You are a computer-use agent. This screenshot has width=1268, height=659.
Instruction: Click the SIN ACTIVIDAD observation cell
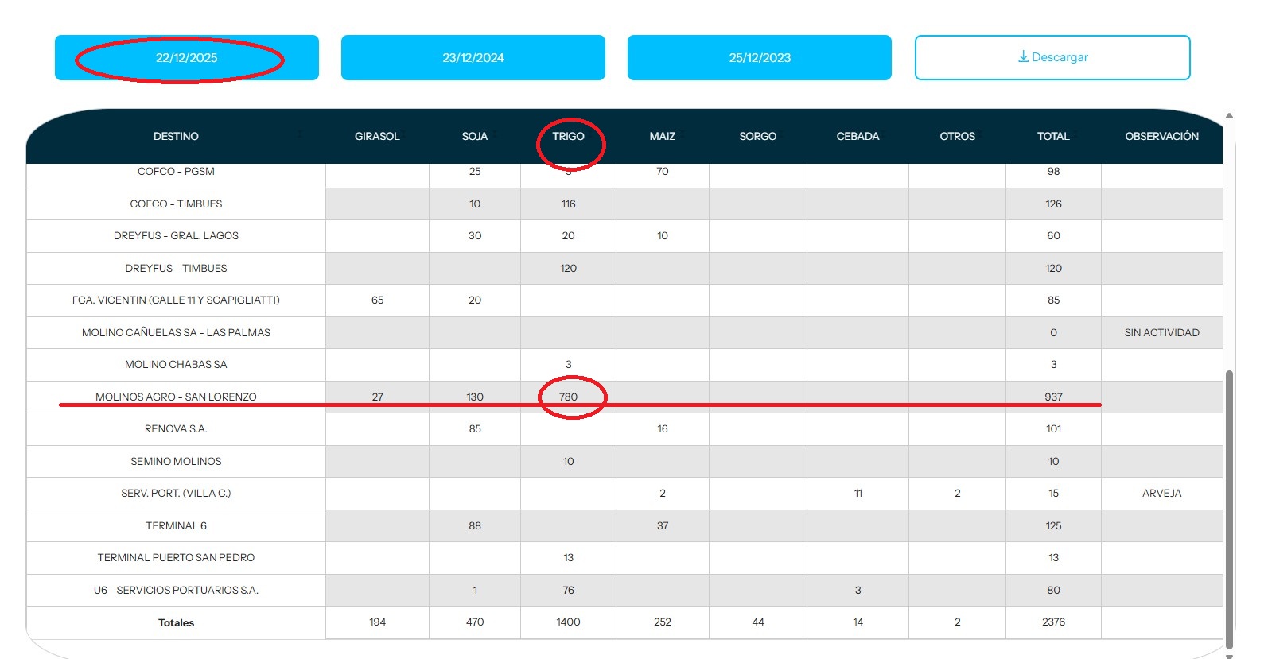1161,332
